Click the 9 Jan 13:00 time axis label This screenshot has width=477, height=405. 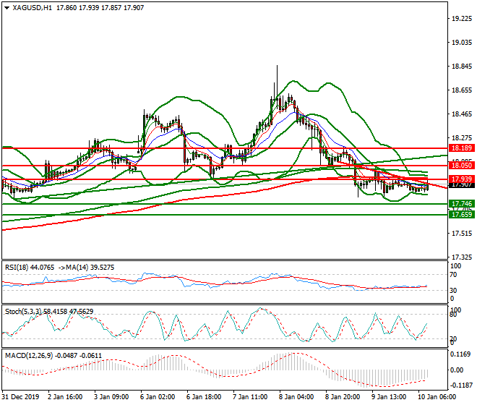[x=389, y=397]
